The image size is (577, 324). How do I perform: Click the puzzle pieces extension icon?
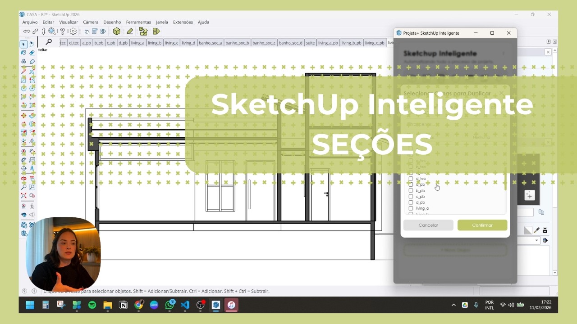(143, 31)
